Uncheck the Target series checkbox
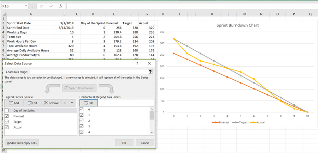Screen dimensions: 318x153 pos(7,122)
